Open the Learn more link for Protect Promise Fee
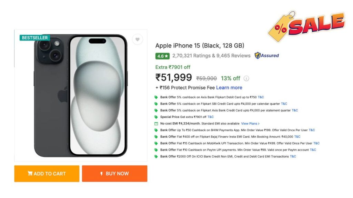The width and height of the screenshot is (353, 198). click(229, 87)
